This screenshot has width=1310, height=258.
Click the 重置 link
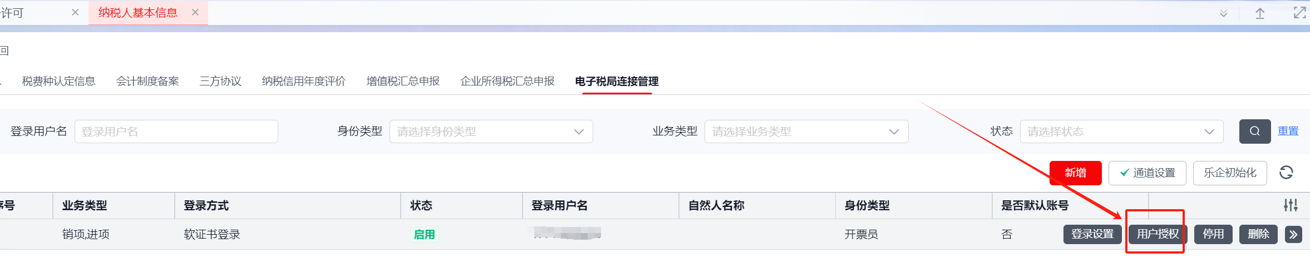click(x=1288, y=131)
